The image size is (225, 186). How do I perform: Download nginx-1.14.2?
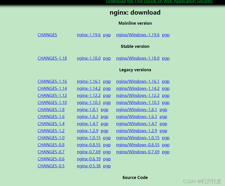[x=89, y=88]
